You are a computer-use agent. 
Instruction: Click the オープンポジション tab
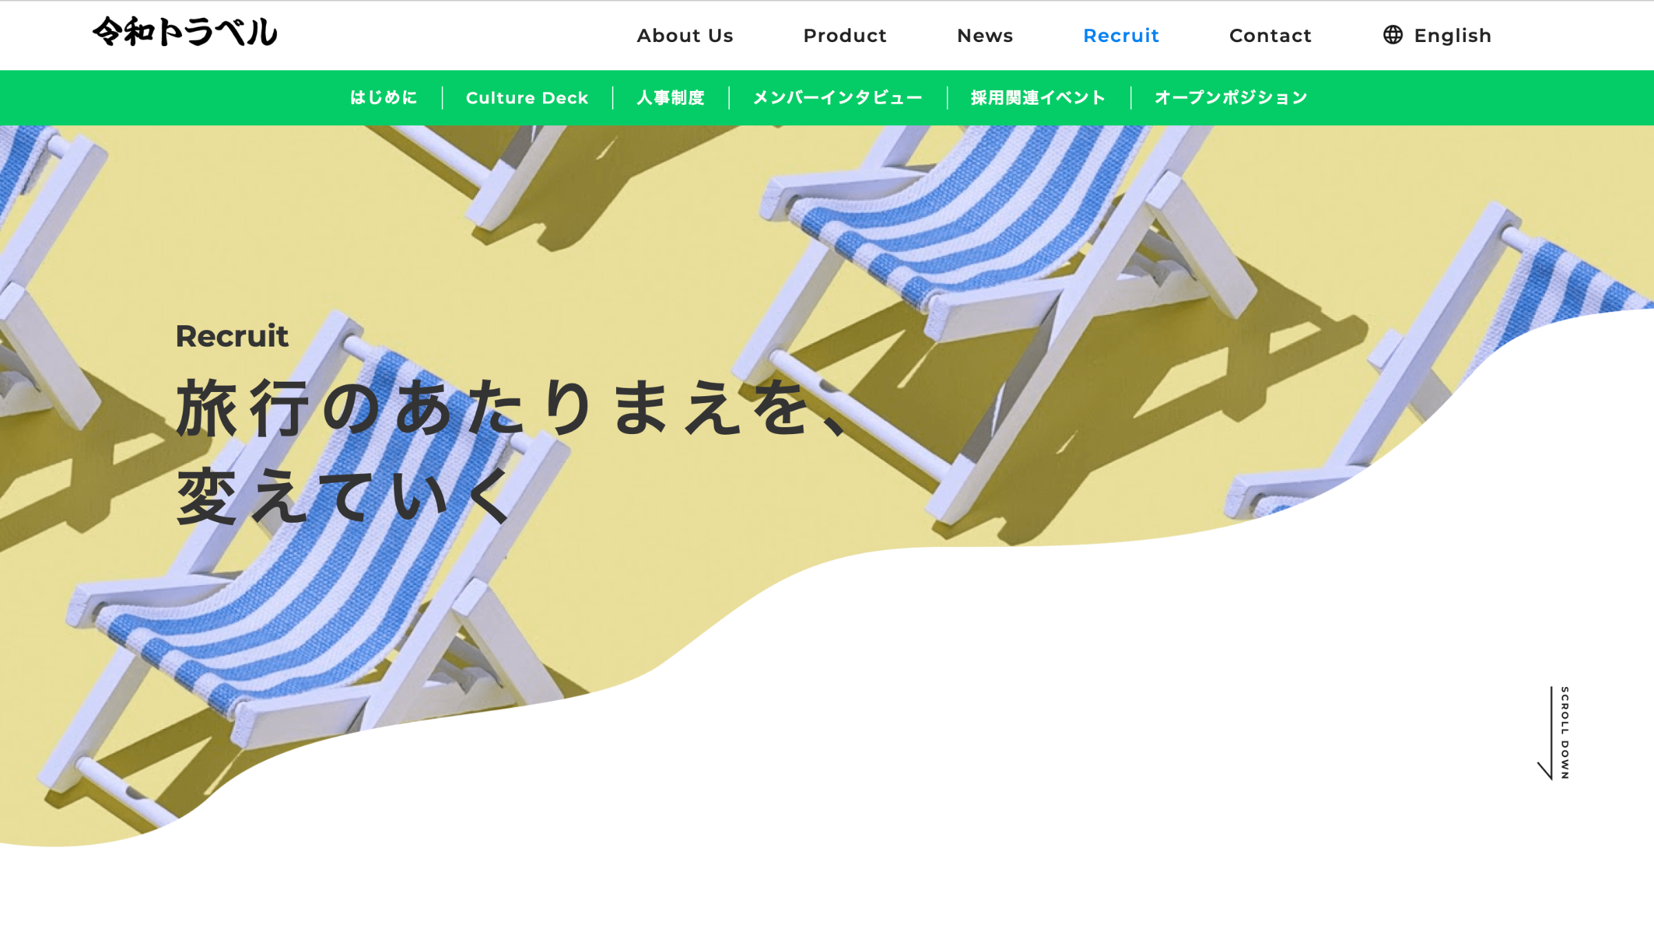(x=1230, y=96)
